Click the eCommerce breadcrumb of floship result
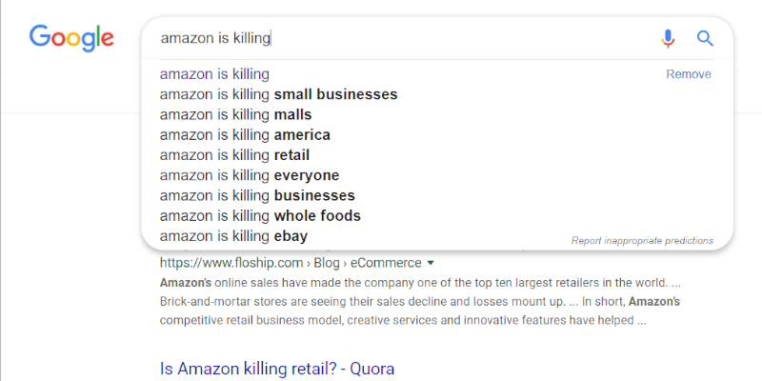762x381 pixels. 386,263
